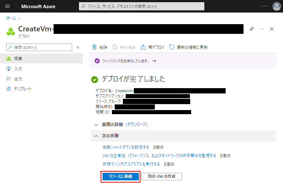
Task: Click the arrow next to feedback text
Action: pyautogui.click(x=154, y=61)
